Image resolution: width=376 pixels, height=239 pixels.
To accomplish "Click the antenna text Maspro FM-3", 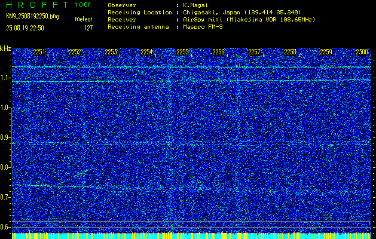I will [x=203, y=27].
